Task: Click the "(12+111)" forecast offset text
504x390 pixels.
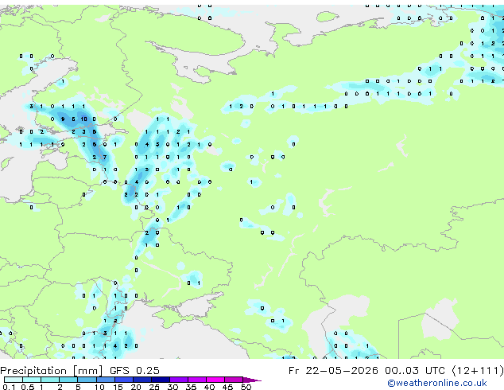Action: pos(478,371)
